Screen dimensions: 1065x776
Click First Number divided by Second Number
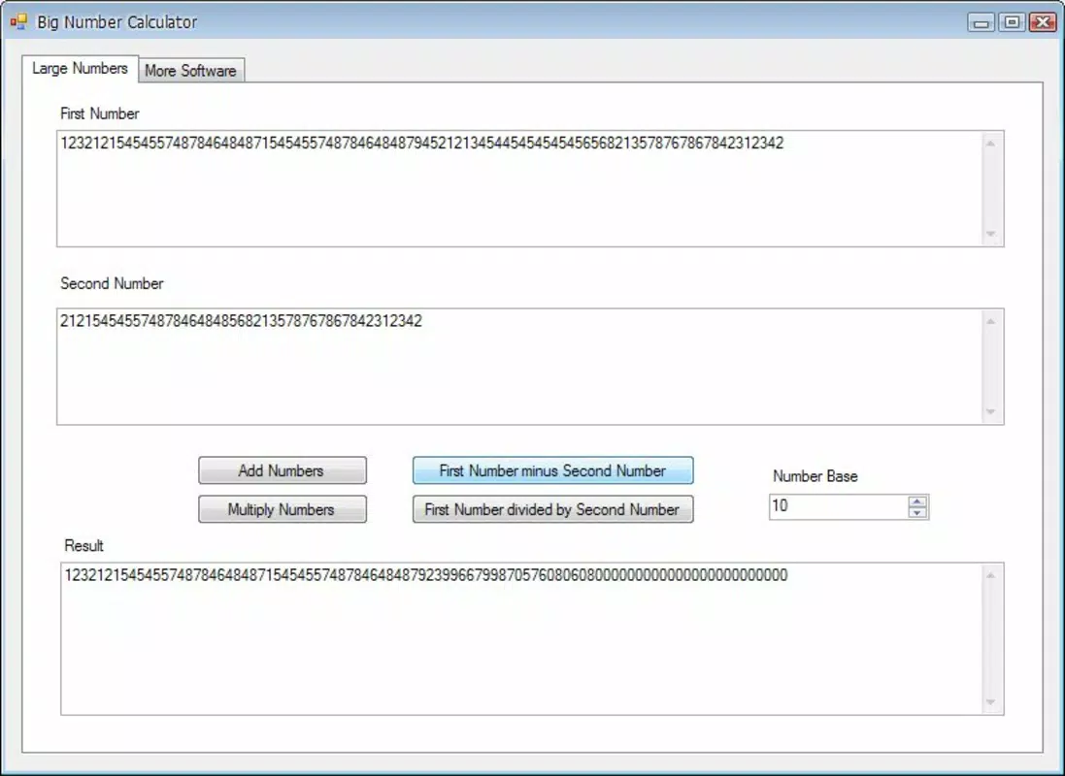[x=552, y=509]
